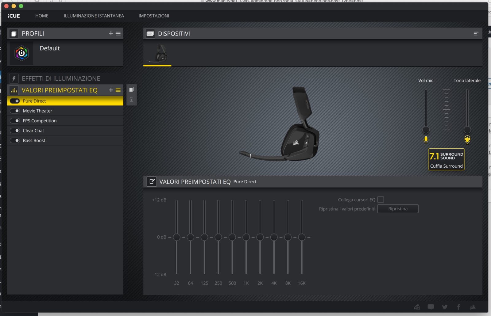This screenshot has height=316, width=491.
Task: Go to Illuminazione Istantanea tab
Action: tap(94, 16)
